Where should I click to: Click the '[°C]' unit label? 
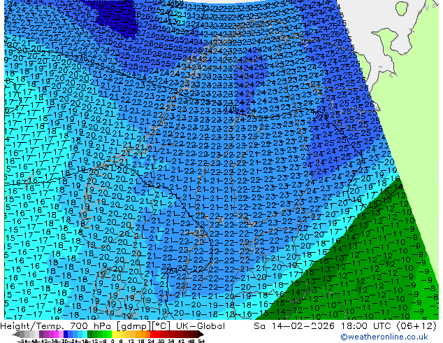[x=161, y=326]
